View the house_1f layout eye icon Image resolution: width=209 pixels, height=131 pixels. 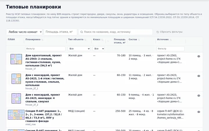(x=199, y=56)
